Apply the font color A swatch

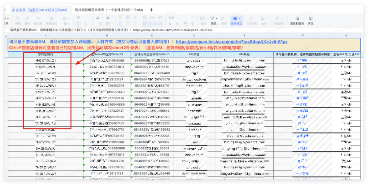pos(98,18)
